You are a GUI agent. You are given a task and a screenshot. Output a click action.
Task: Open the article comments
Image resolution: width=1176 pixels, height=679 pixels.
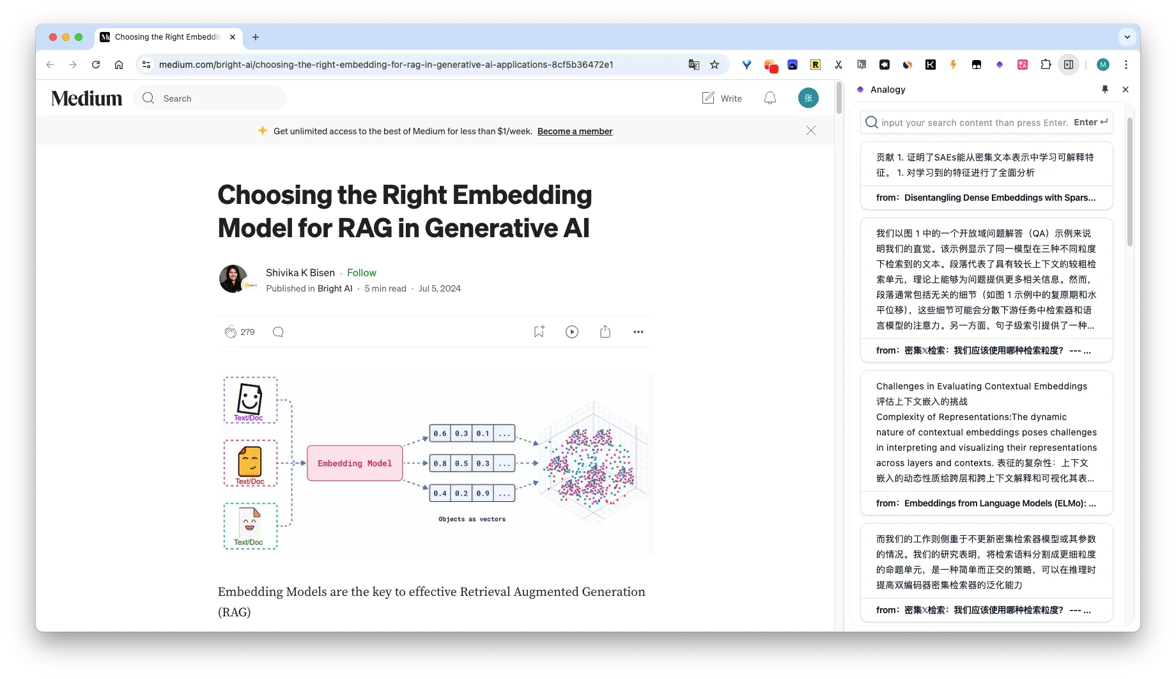[278, 332]
